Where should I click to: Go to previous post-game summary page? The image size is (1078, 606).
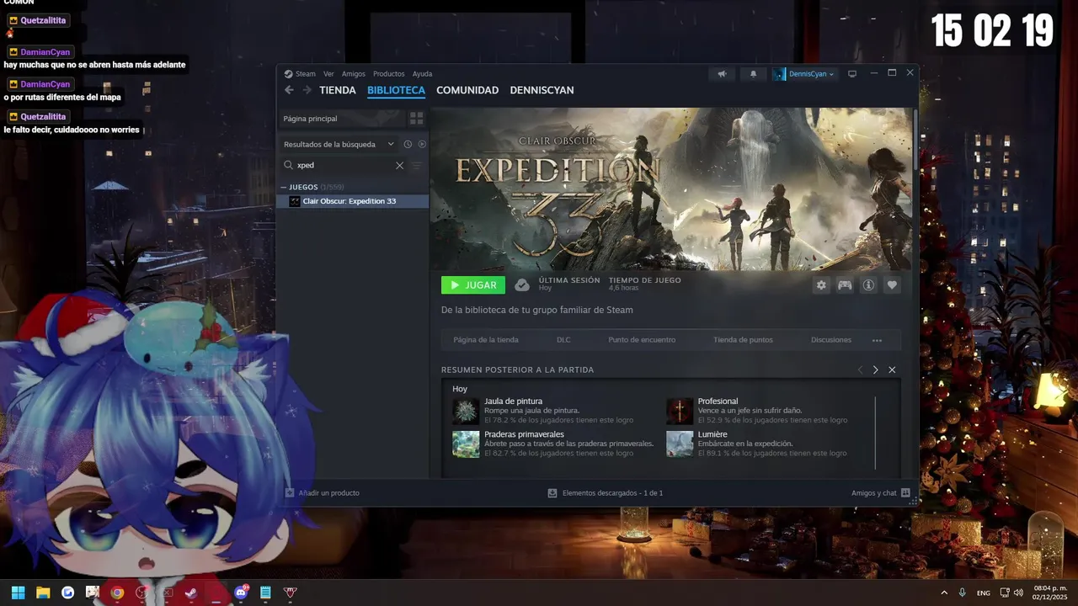pyautogui.click(x=860, y=369)
